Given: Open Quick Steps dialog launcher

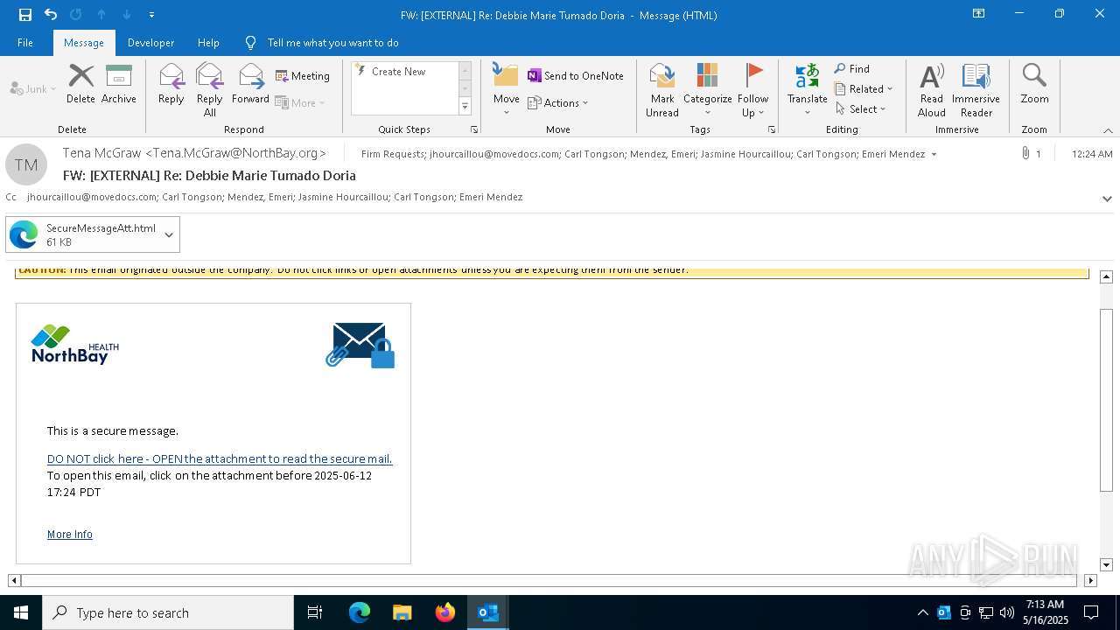Looking at the screenshot, I should (474, 129).
